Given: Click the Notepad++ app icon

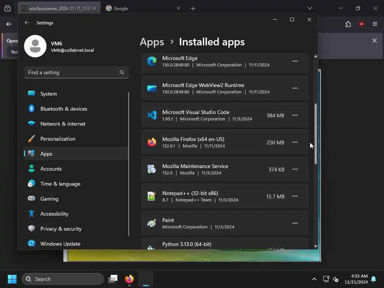Looking at the screenshot, I should point(151,196).
